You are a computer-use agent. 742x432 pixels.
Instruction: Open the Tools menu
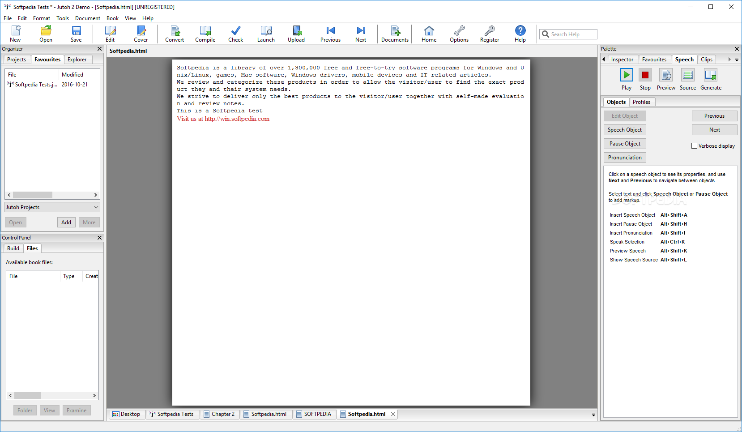pyautogui.click(x=63, y=18)
